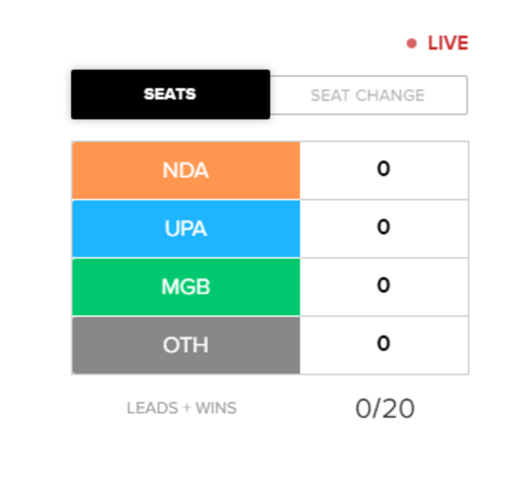The height and width of the screenshot is (493, 529).
Task: Click the NDA seat count value
Action: click(384, 169)
